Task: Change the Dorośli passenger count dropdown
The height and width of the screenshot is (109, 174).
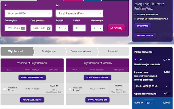Action: 62,28
